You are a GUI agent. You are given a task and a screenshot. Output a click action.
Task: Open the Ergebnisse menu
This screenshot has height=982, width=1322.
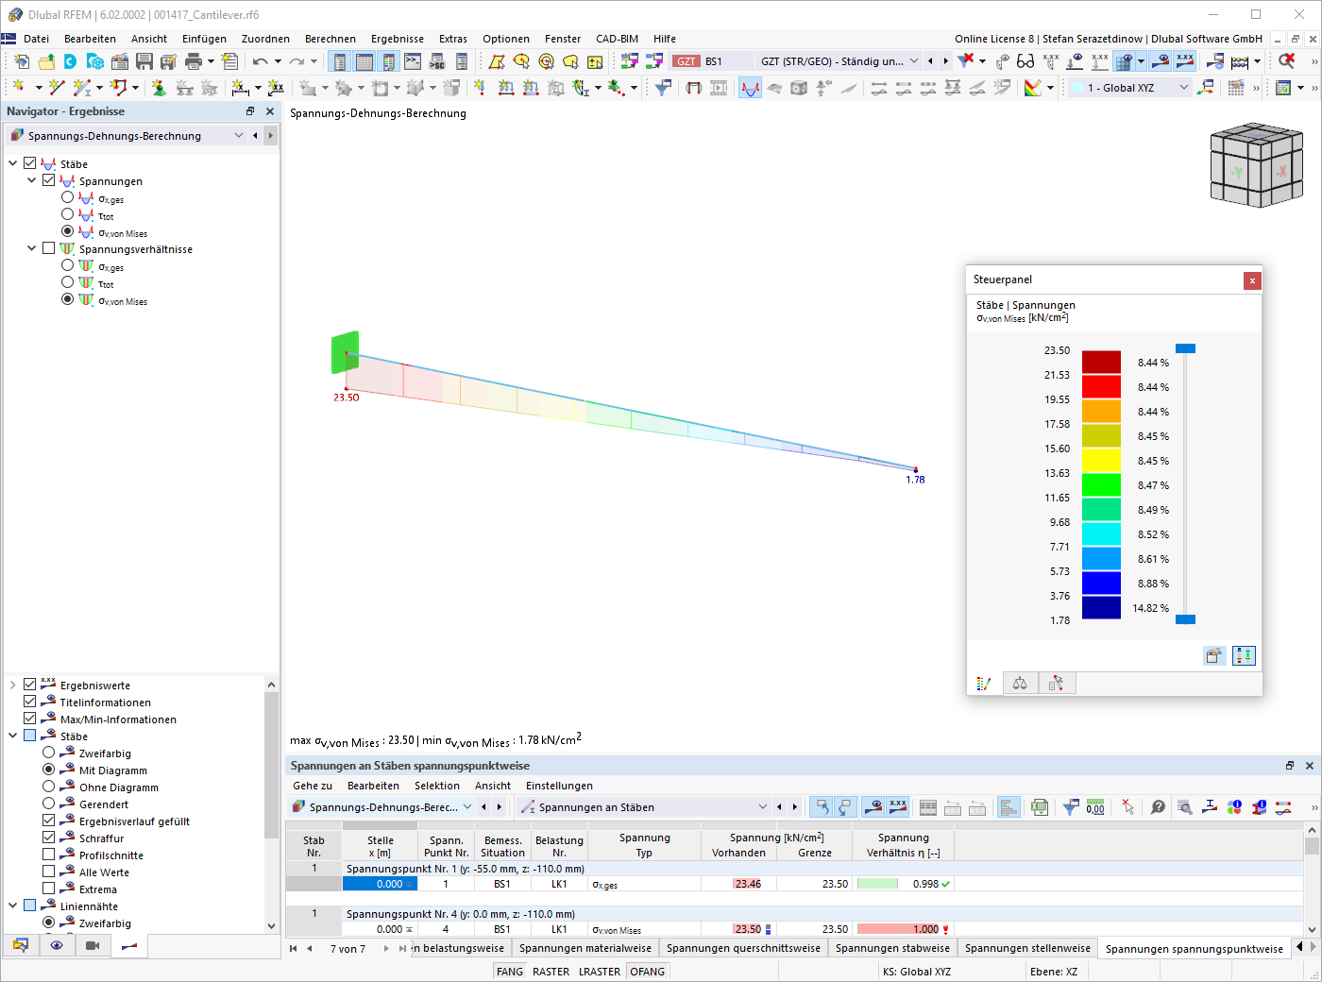[398, 39]
